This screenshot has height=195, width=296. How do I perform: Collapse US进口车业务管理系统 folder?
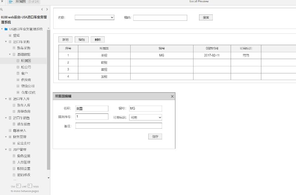click(x=2, y=29)
